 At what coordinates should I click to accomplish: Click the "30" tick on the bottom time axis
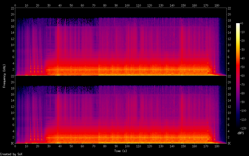pos(49,146)
